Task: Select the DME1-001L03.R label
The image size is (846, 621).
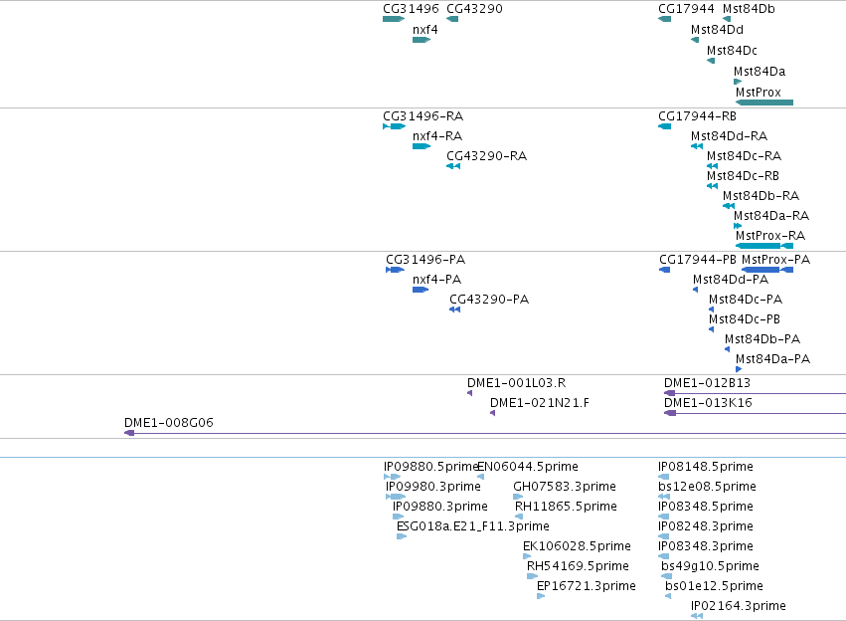Action: click(516, 383)
